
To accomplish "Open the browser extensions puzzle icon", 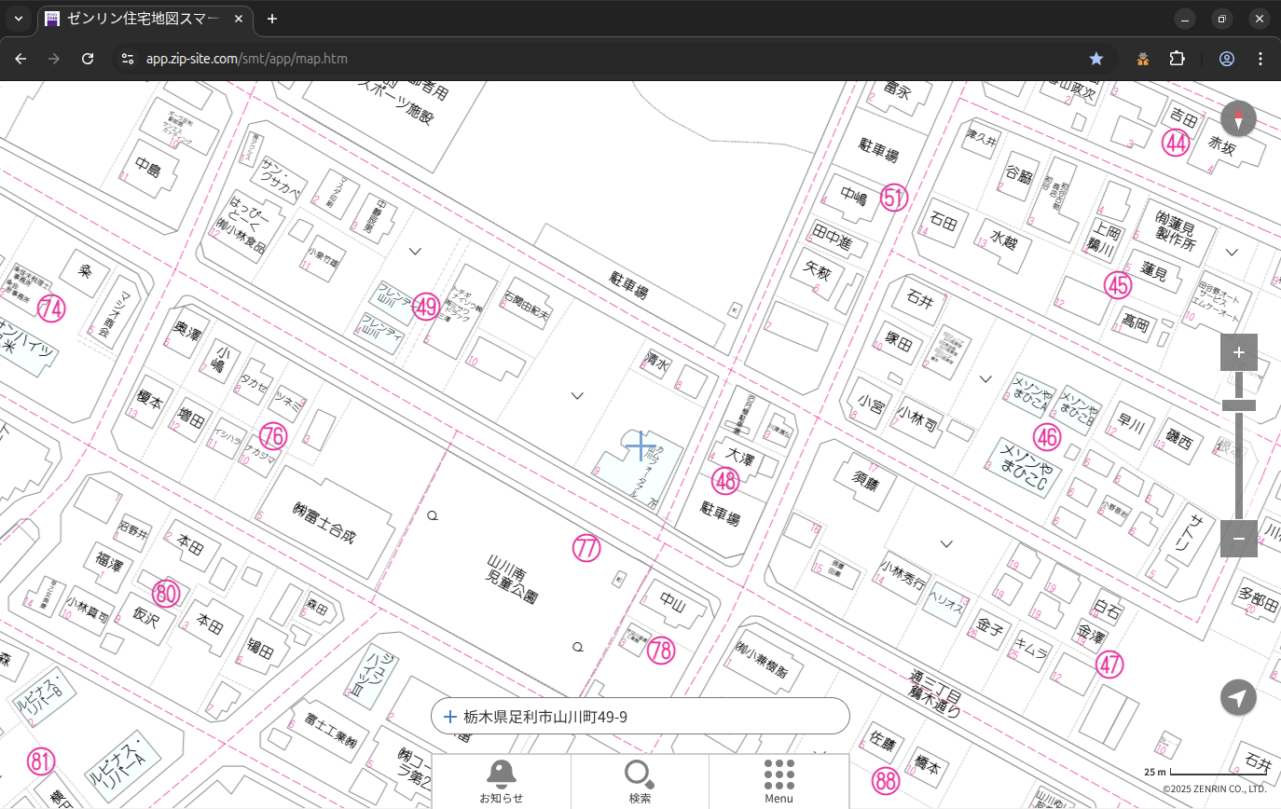I will 1177,59.
